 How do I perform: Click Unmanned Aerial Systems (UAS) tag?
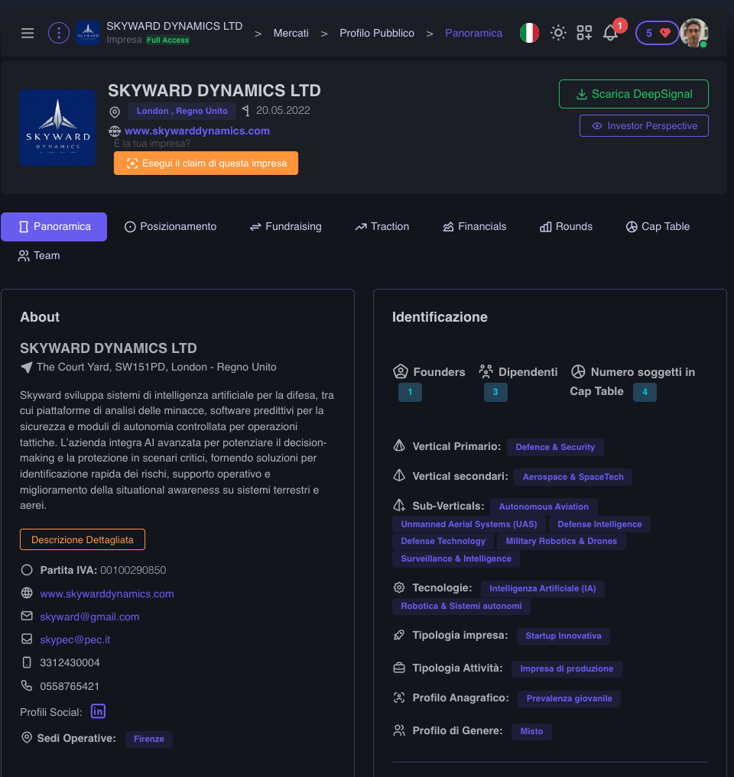click(x=469, y=524)
